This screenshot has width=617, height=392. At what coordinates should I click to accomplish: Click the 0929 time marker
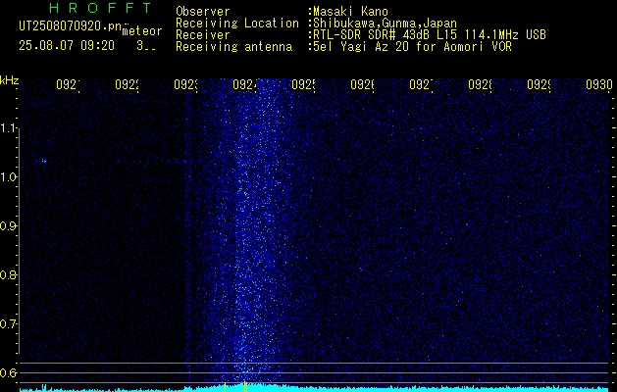(x=539, y=84)
